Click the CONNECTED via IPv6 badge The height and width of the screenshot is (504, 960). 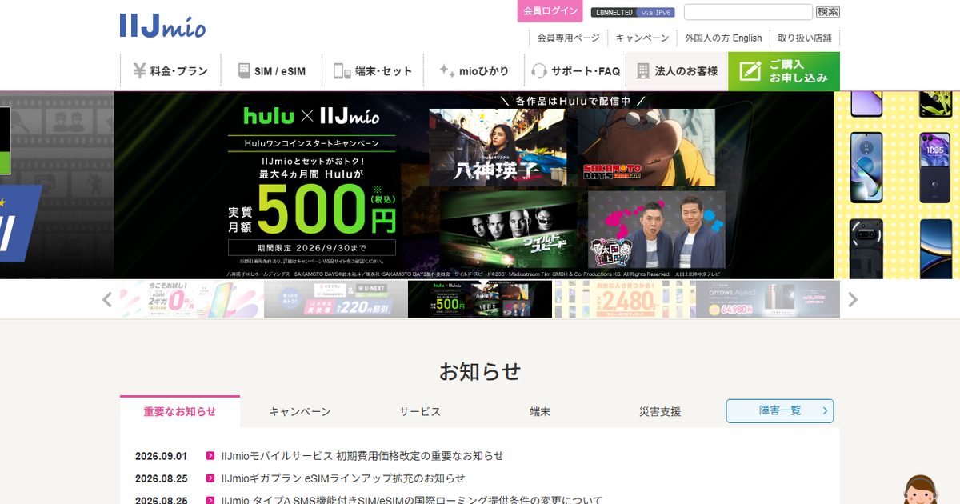tap(633, 12)
